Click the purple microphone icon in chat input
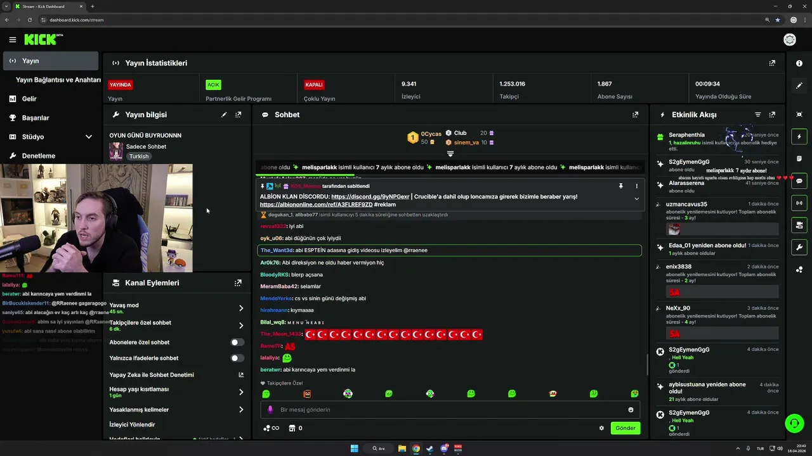The width and height of the screenshot is (812, 456). point(270,410)
